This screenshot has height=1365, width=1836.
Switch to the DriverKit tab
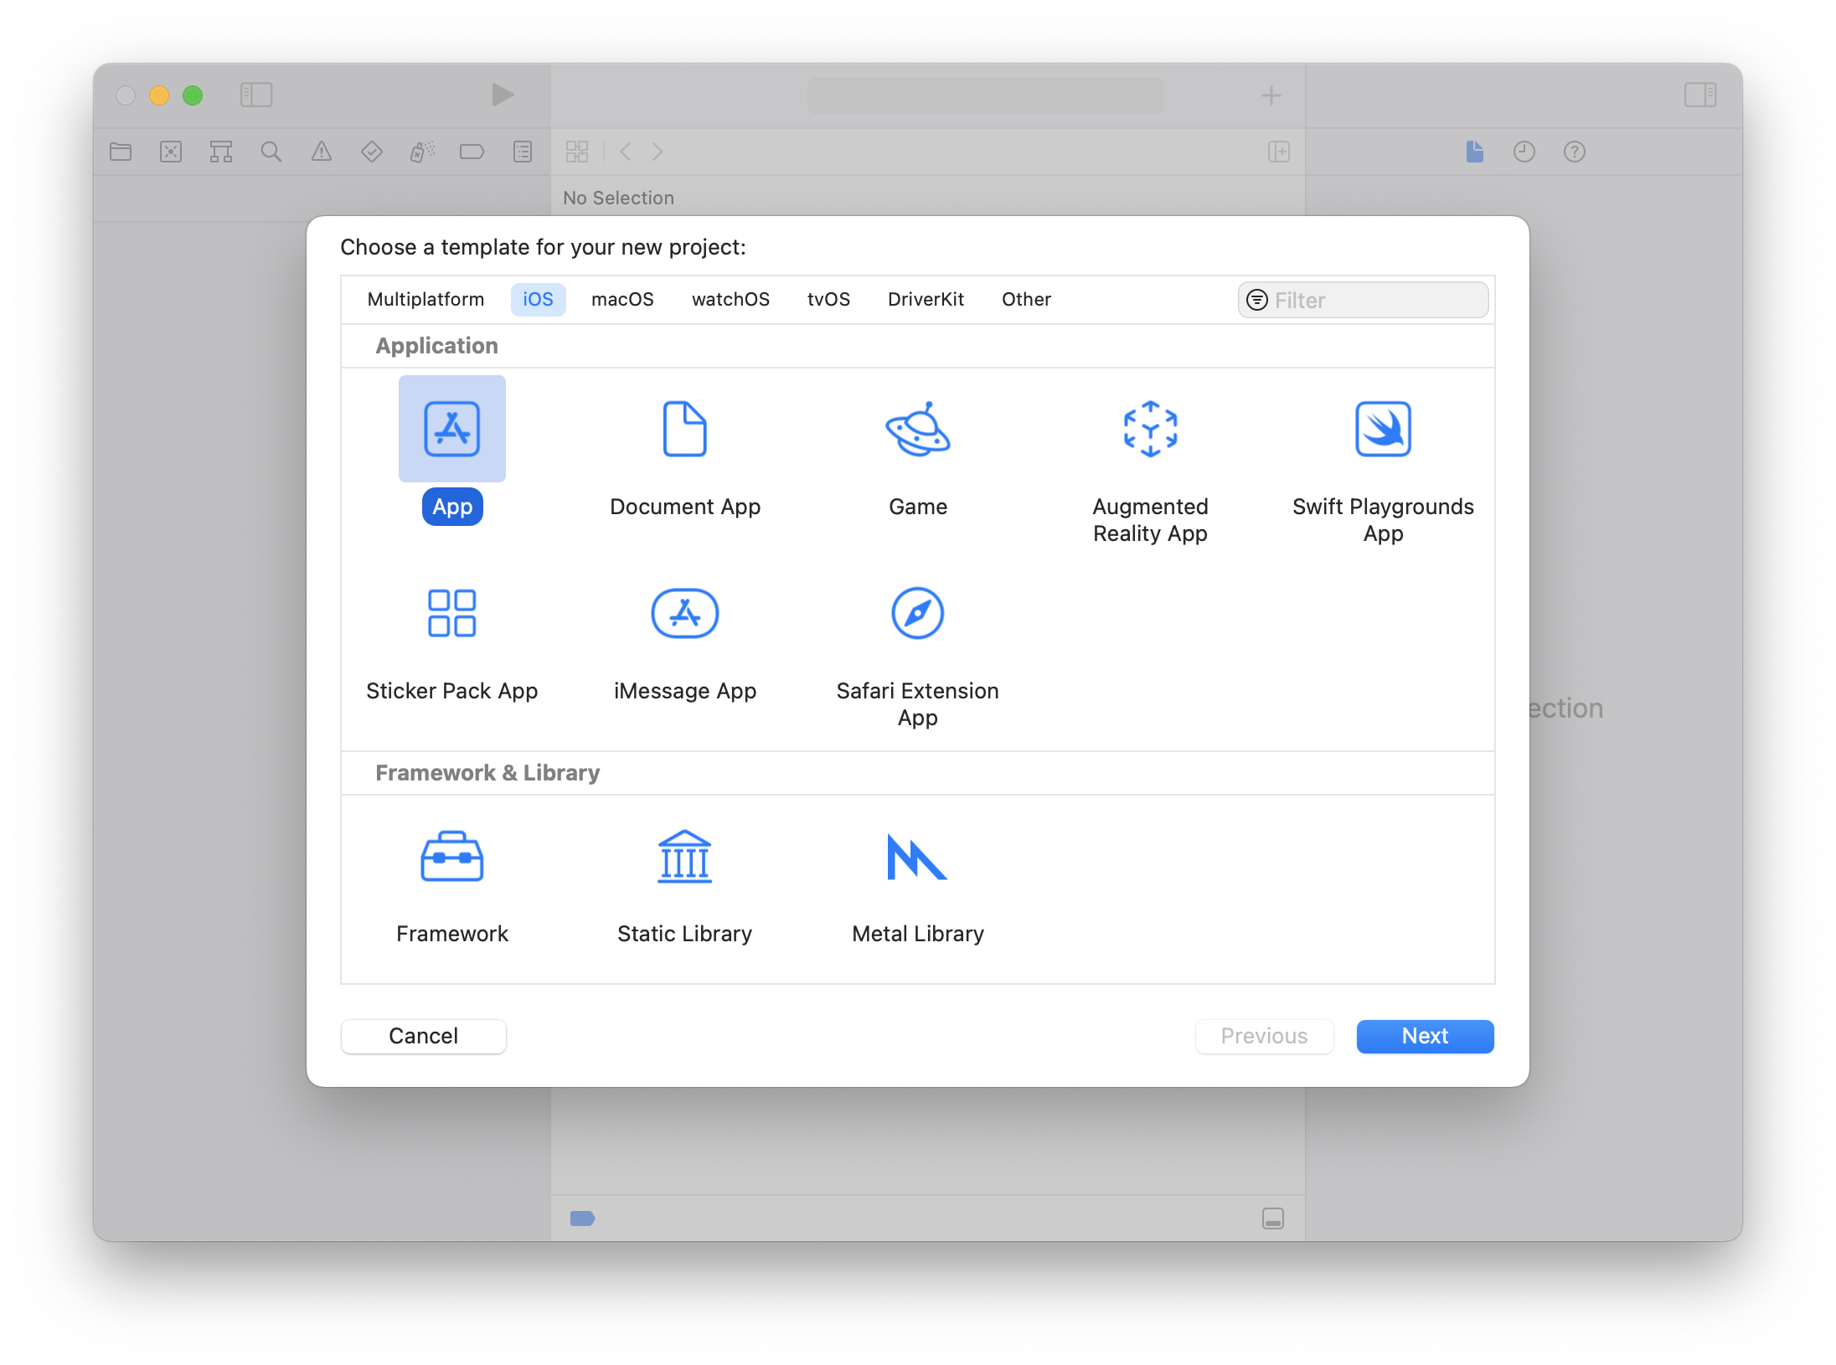pyautogui.click(x=926, y=300)
